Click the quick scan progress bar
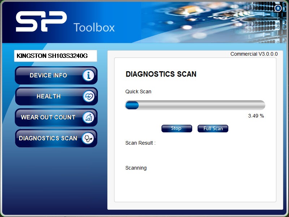The width and height of the screenshot is (289, 217). (x=195, y=105)
